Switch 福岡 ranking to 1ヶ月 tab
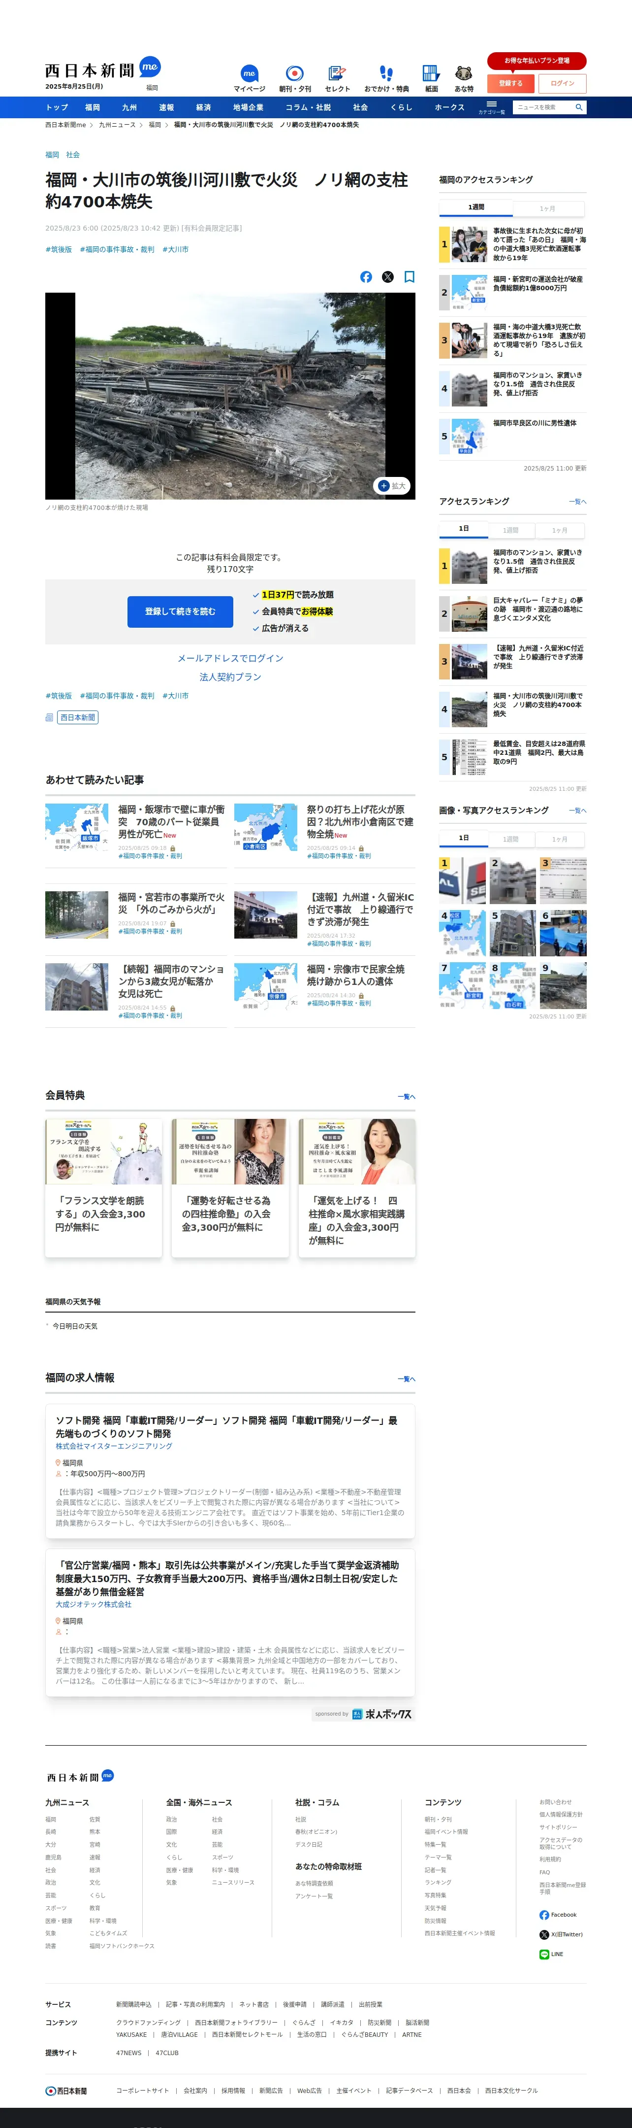The width and height of the screenshot is (632, 2128). click(x=548, y=208)
